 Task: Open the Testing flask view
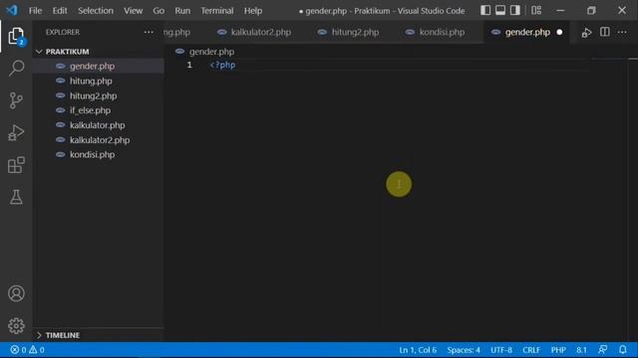point(16,197)
